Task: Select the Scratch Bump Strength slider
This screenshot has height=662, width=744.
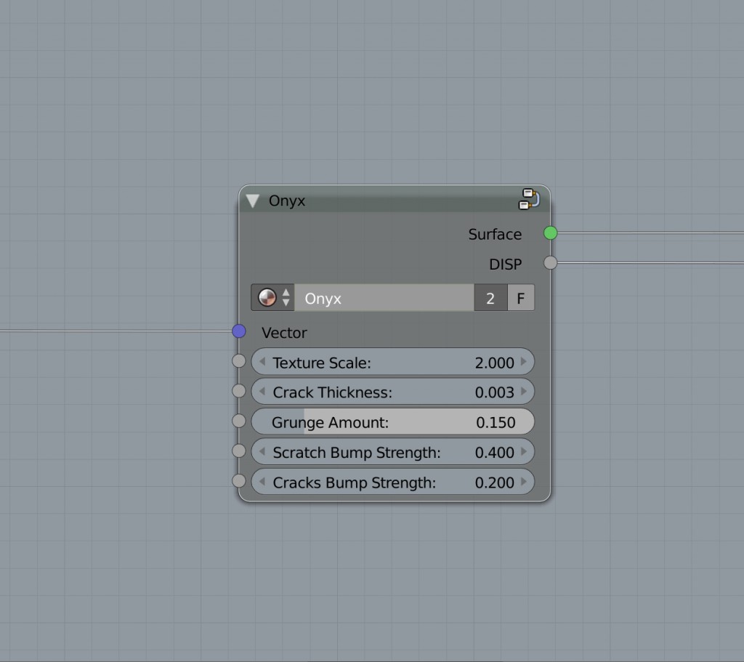Action: tap(392, 451)
